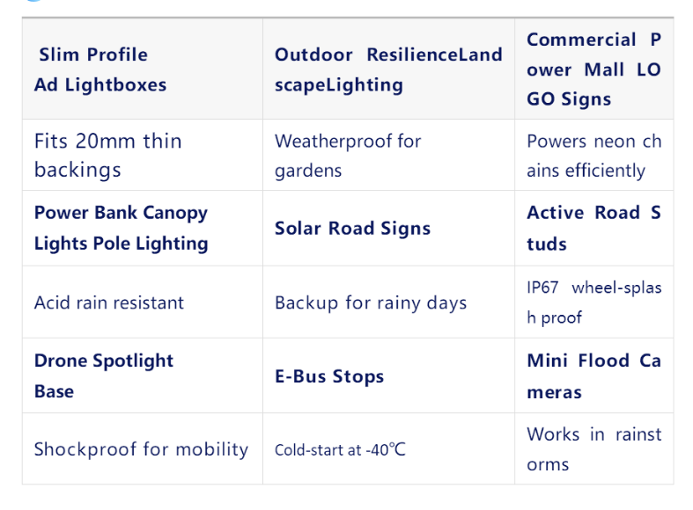Click the word gardens in second column

click(308, 171)
